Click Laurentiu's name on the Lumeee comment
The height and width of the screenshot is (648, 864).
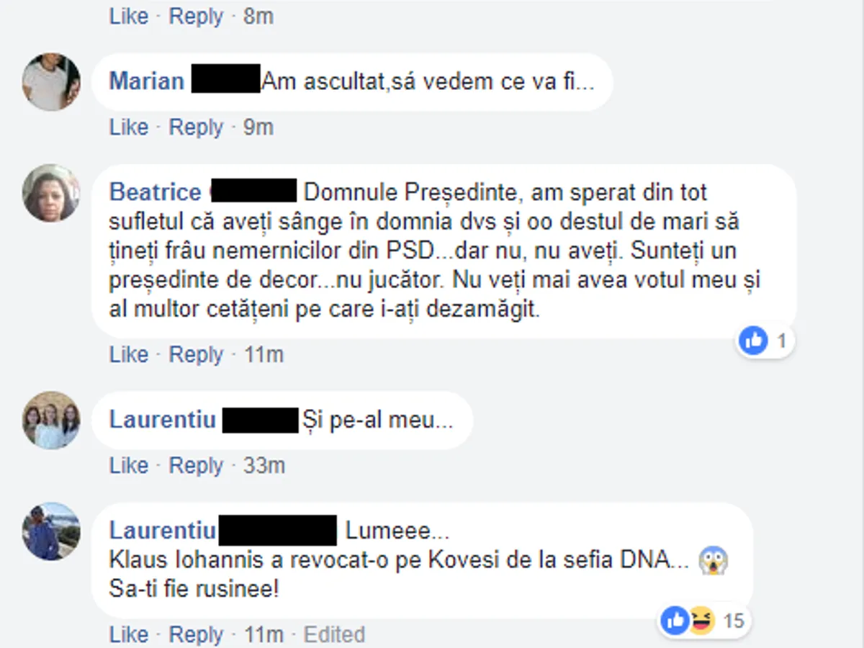(x=162, y=531)
